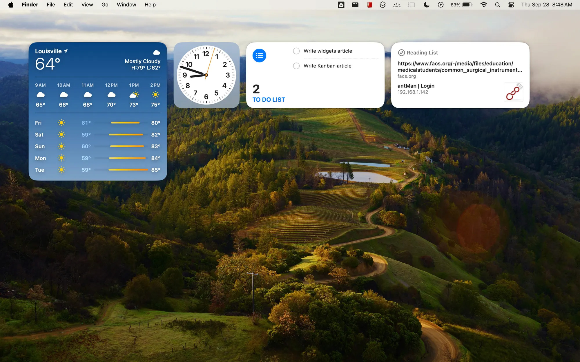Click the Sun row sun forecast icon
Screen dimensions: 580x362
[61, 146]
